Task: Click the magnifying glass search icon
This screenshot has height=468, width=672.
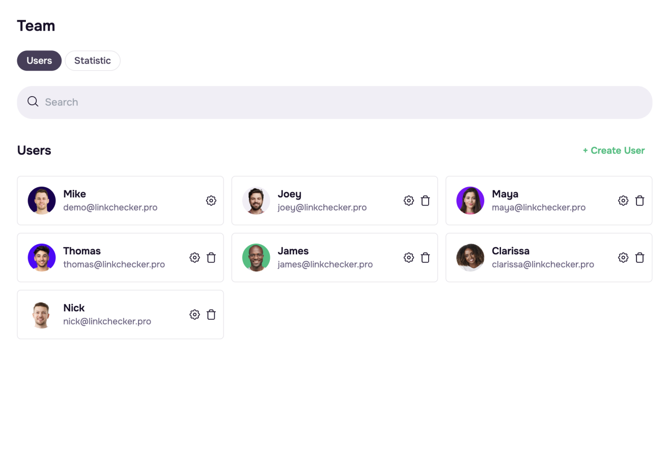Action: point(33,102)
